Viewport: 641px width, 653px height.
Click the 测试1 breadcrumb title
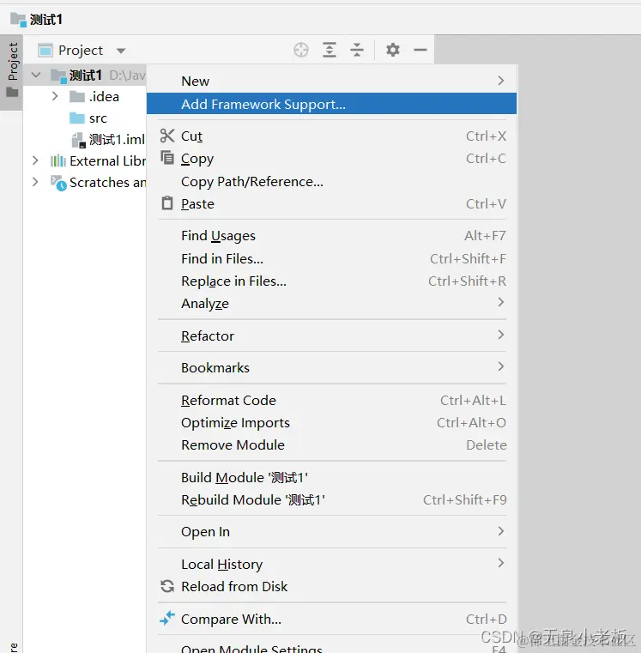[46, 20]
